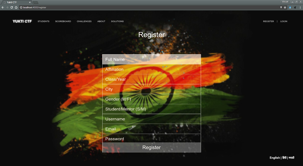This screenshot has height=166, width=303.
Task: Focus the Email input field
Action: click(151, 129)
